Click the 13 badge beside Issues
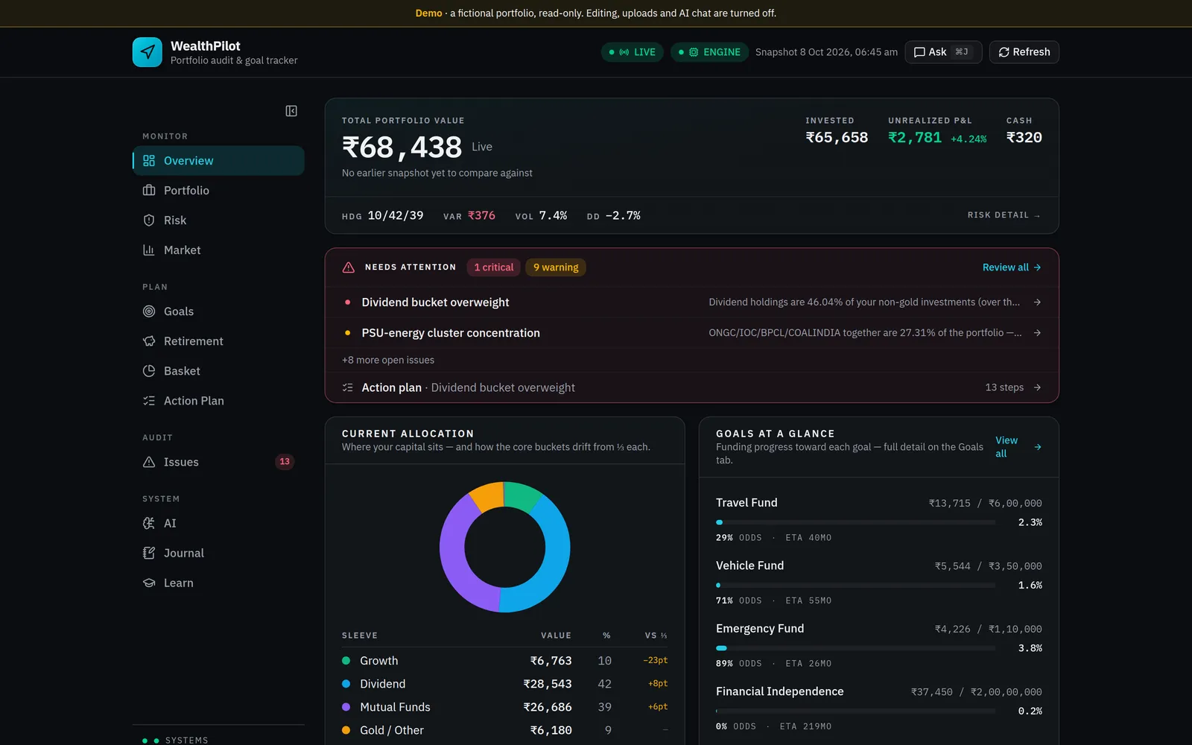This screenshot has width=1192, height=745. tap(285, 462)
